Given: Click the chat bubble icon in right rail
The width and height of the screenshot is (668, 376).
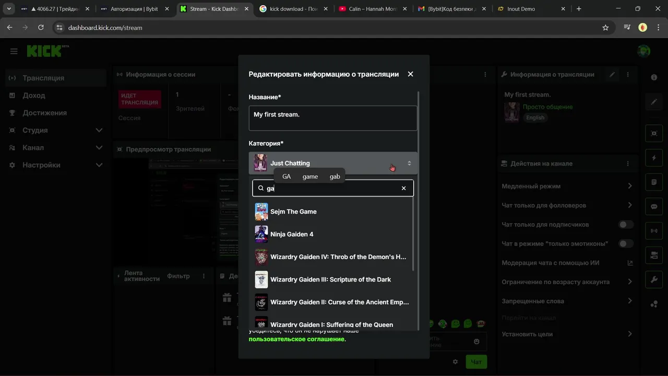Looking at the screenshot, I should pos(654,206).
